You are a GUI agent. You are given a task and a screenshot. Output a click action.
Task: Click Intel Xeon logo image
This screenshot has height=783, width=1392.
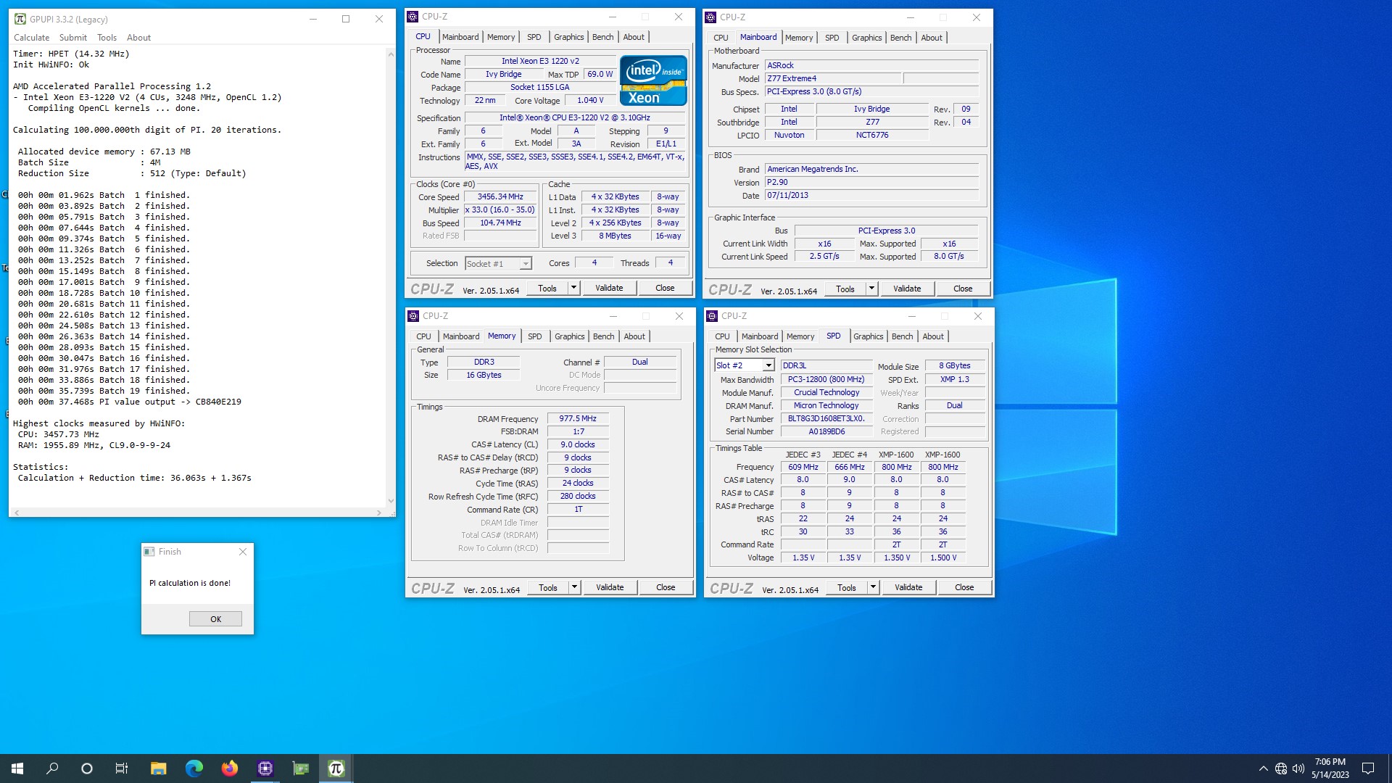[x=653, y=80]
